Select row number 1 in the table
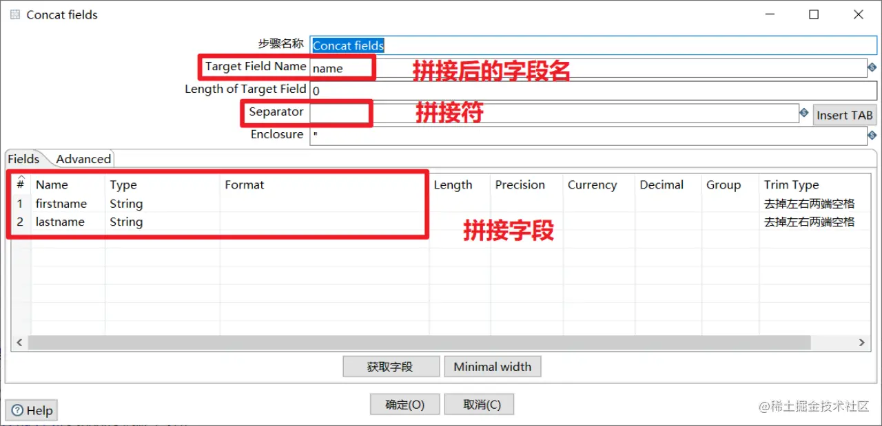 (x=21, y=204)
